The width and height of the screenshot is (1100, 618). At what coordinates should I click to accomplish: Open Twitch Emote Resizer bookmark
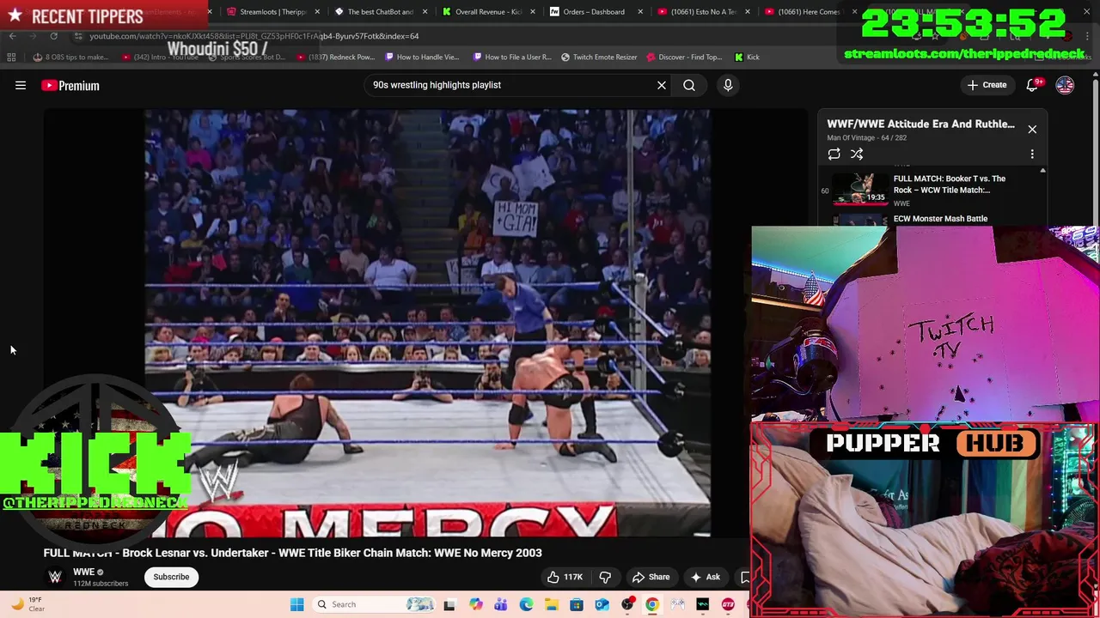[x=599, y=57]
